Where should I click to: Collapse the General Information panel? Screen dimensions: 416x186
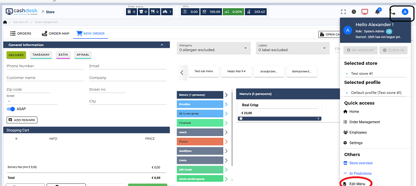coord(162,45)
